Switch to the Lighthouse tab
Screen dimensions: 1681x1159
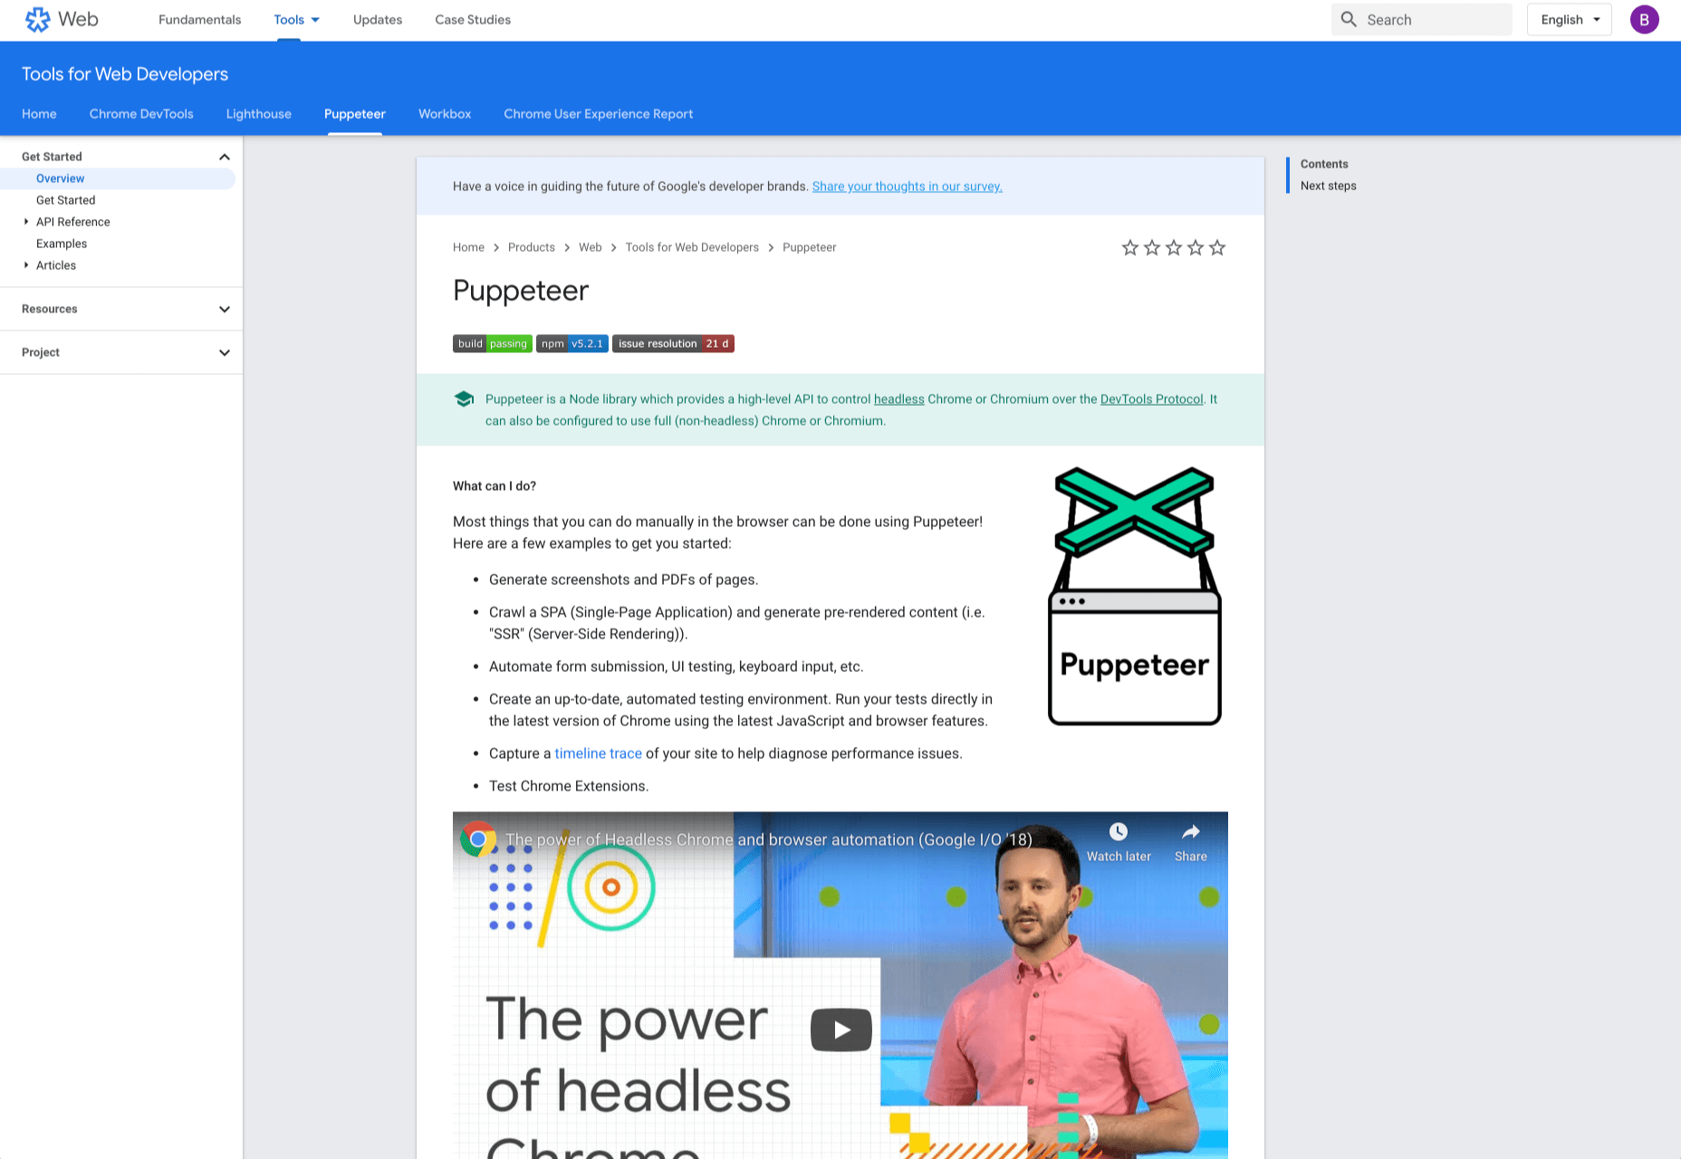pos(258,114)
